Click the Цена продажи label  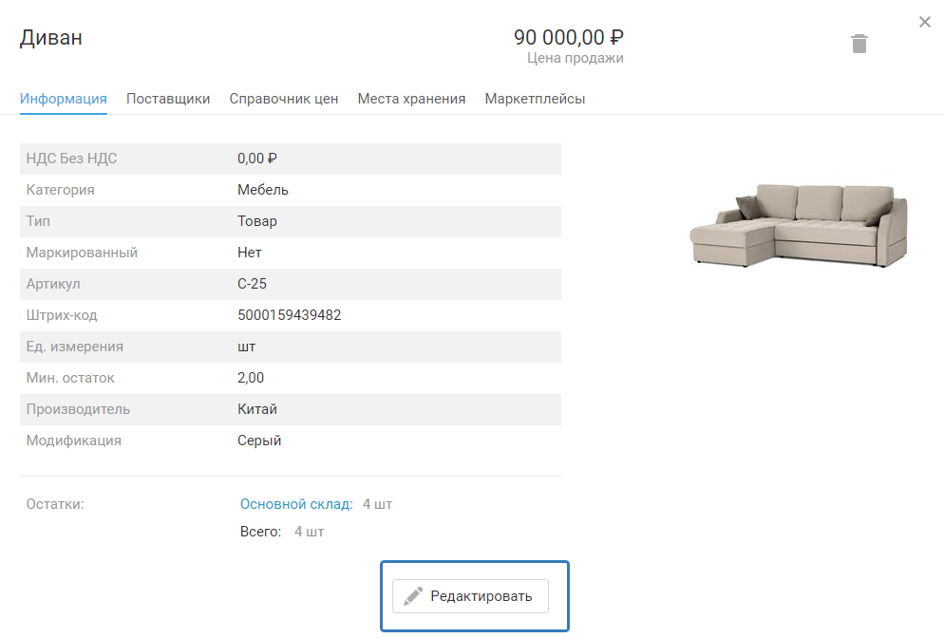tap(575, 58)
